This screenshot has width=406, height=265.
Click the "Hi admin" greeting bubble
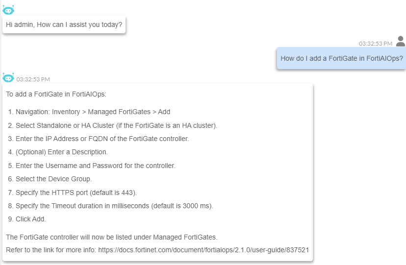[64, 24]
